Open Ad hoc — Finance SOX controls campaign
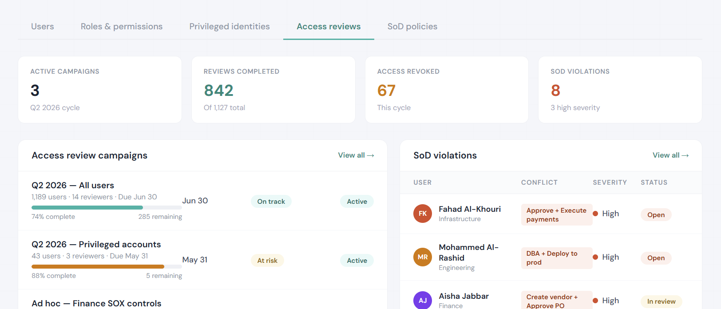Viewport: 721px width, 309px height. [96, 303]
